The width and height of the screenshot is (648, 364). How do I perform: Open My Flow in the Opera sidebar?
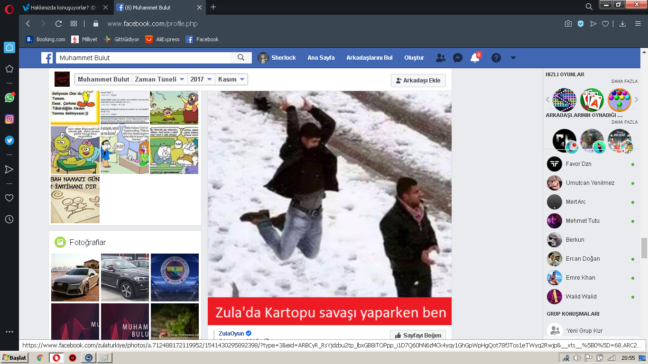[x=9, y=169]
